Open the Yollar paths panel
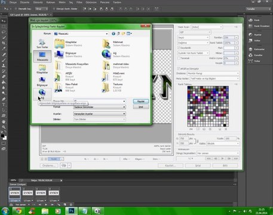The image size is (273, 215). (x=250, y=61)
